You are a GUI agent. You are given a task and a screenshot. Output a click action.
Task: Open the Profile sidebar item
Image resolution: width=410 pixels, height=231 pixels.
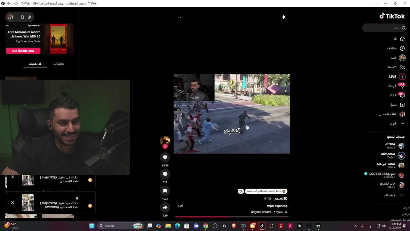392,114
